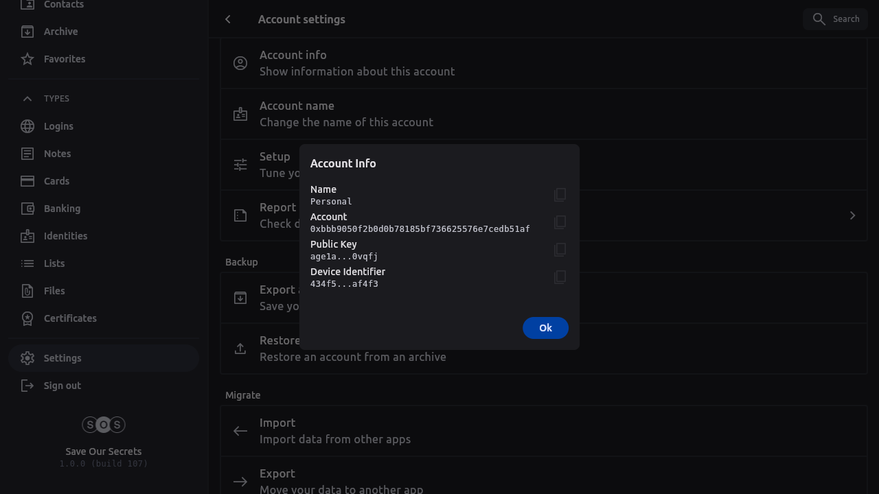Sign out of the account
The height and width of the screenshot is (494, 879).
click(x=62, y=386)
